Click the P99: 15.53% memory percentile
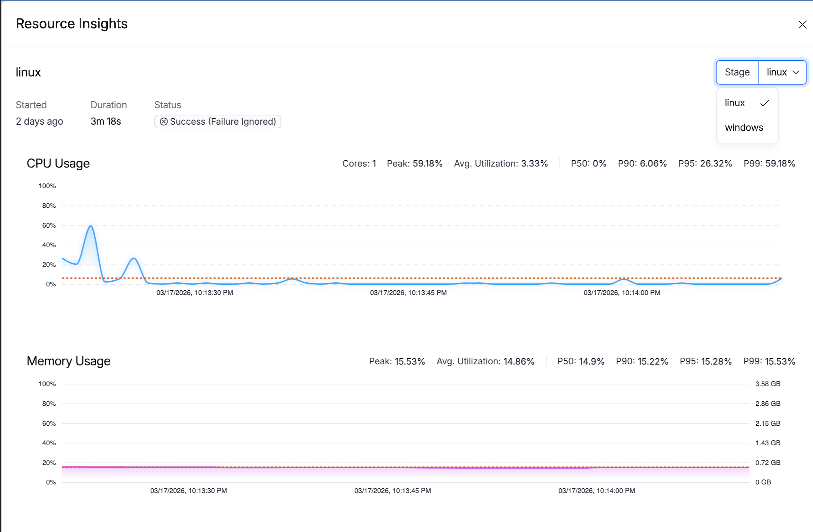Image resolution: width=813 pixels, height=532 pixels. (x=769, y=361)
